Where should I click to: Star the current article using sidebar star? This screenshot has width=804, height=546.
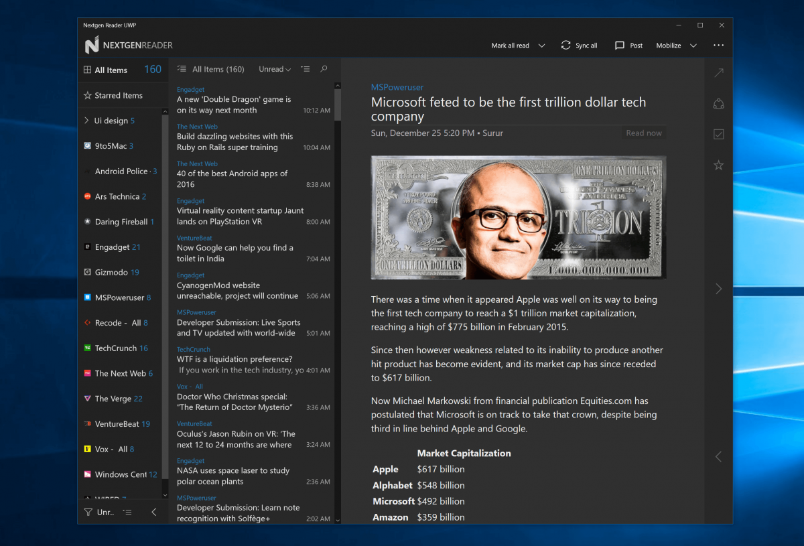click(x=718, y=165)
